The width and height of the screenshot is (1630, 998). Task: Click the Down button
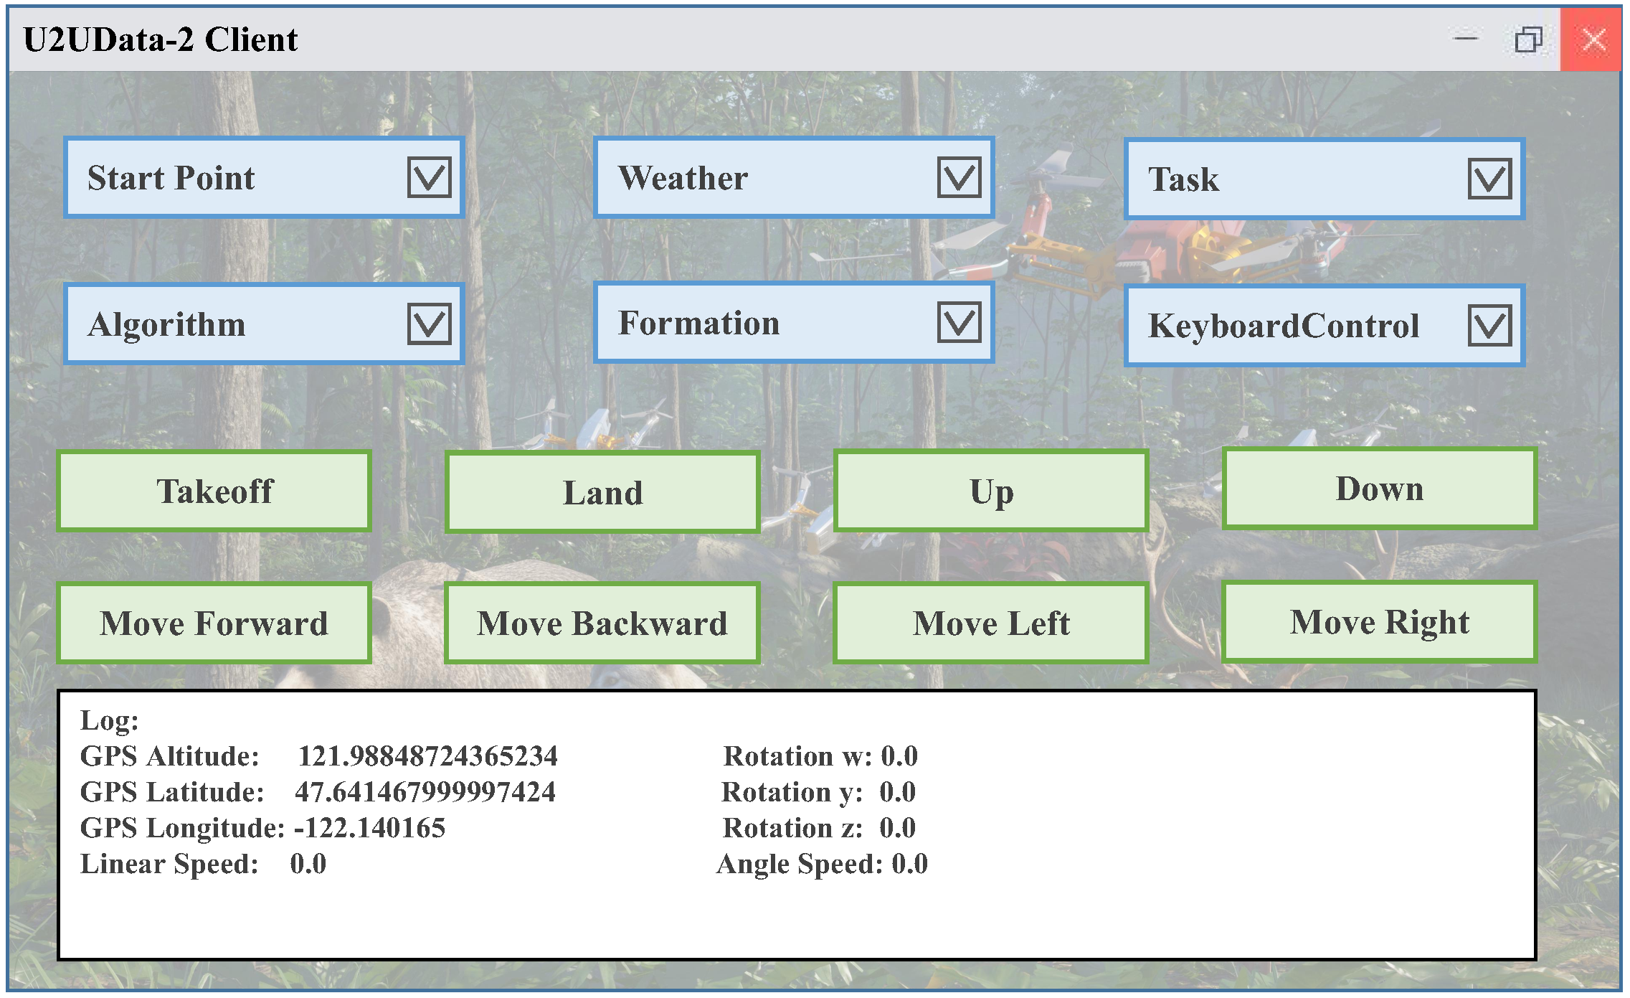click(x=1379, y=489)
